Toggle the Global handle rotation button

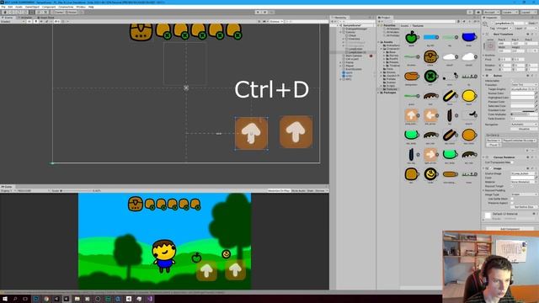(x=71, y=12)
